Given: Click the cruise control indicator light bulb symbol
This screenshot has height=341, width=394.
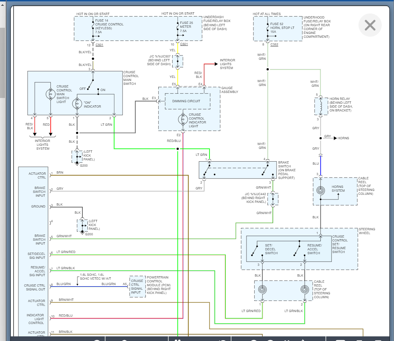Looking at the screenshot, I should click(x=183, y=119).
